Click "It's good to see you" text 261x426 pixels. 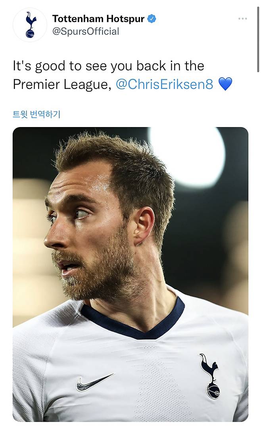67,66
